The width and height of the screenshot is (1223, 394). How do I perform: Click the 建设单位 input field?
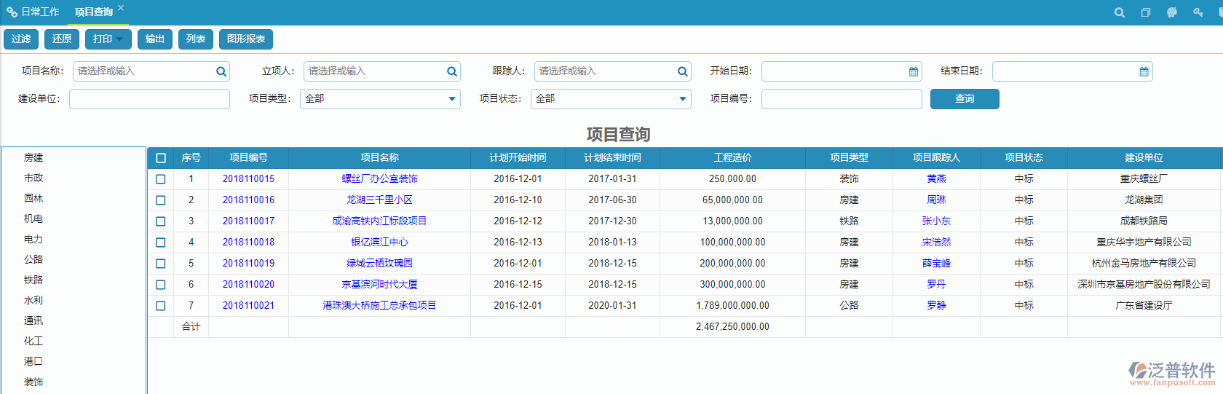pyautogui.click(x=149, y=99)
